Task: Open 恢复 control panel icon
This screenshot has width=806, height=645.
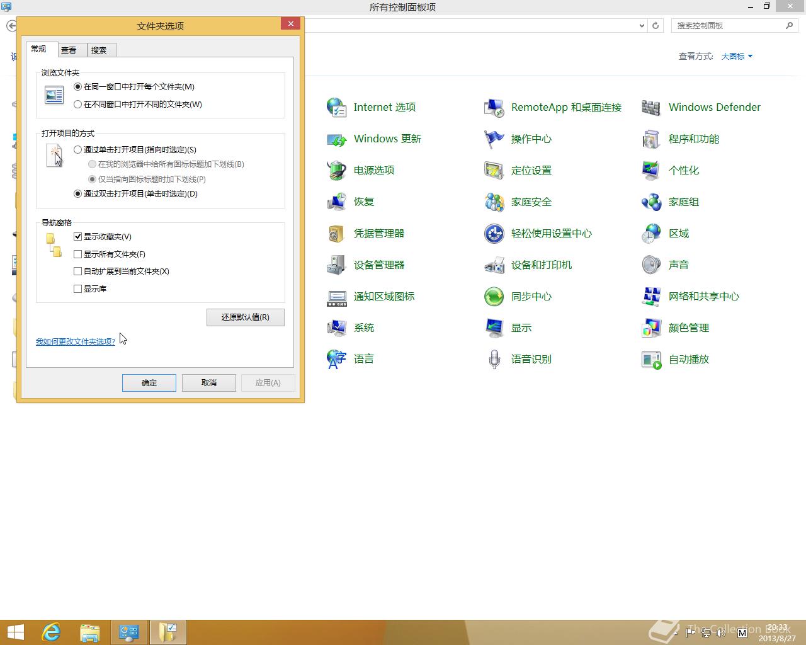Action: click(x=336, y=202)
